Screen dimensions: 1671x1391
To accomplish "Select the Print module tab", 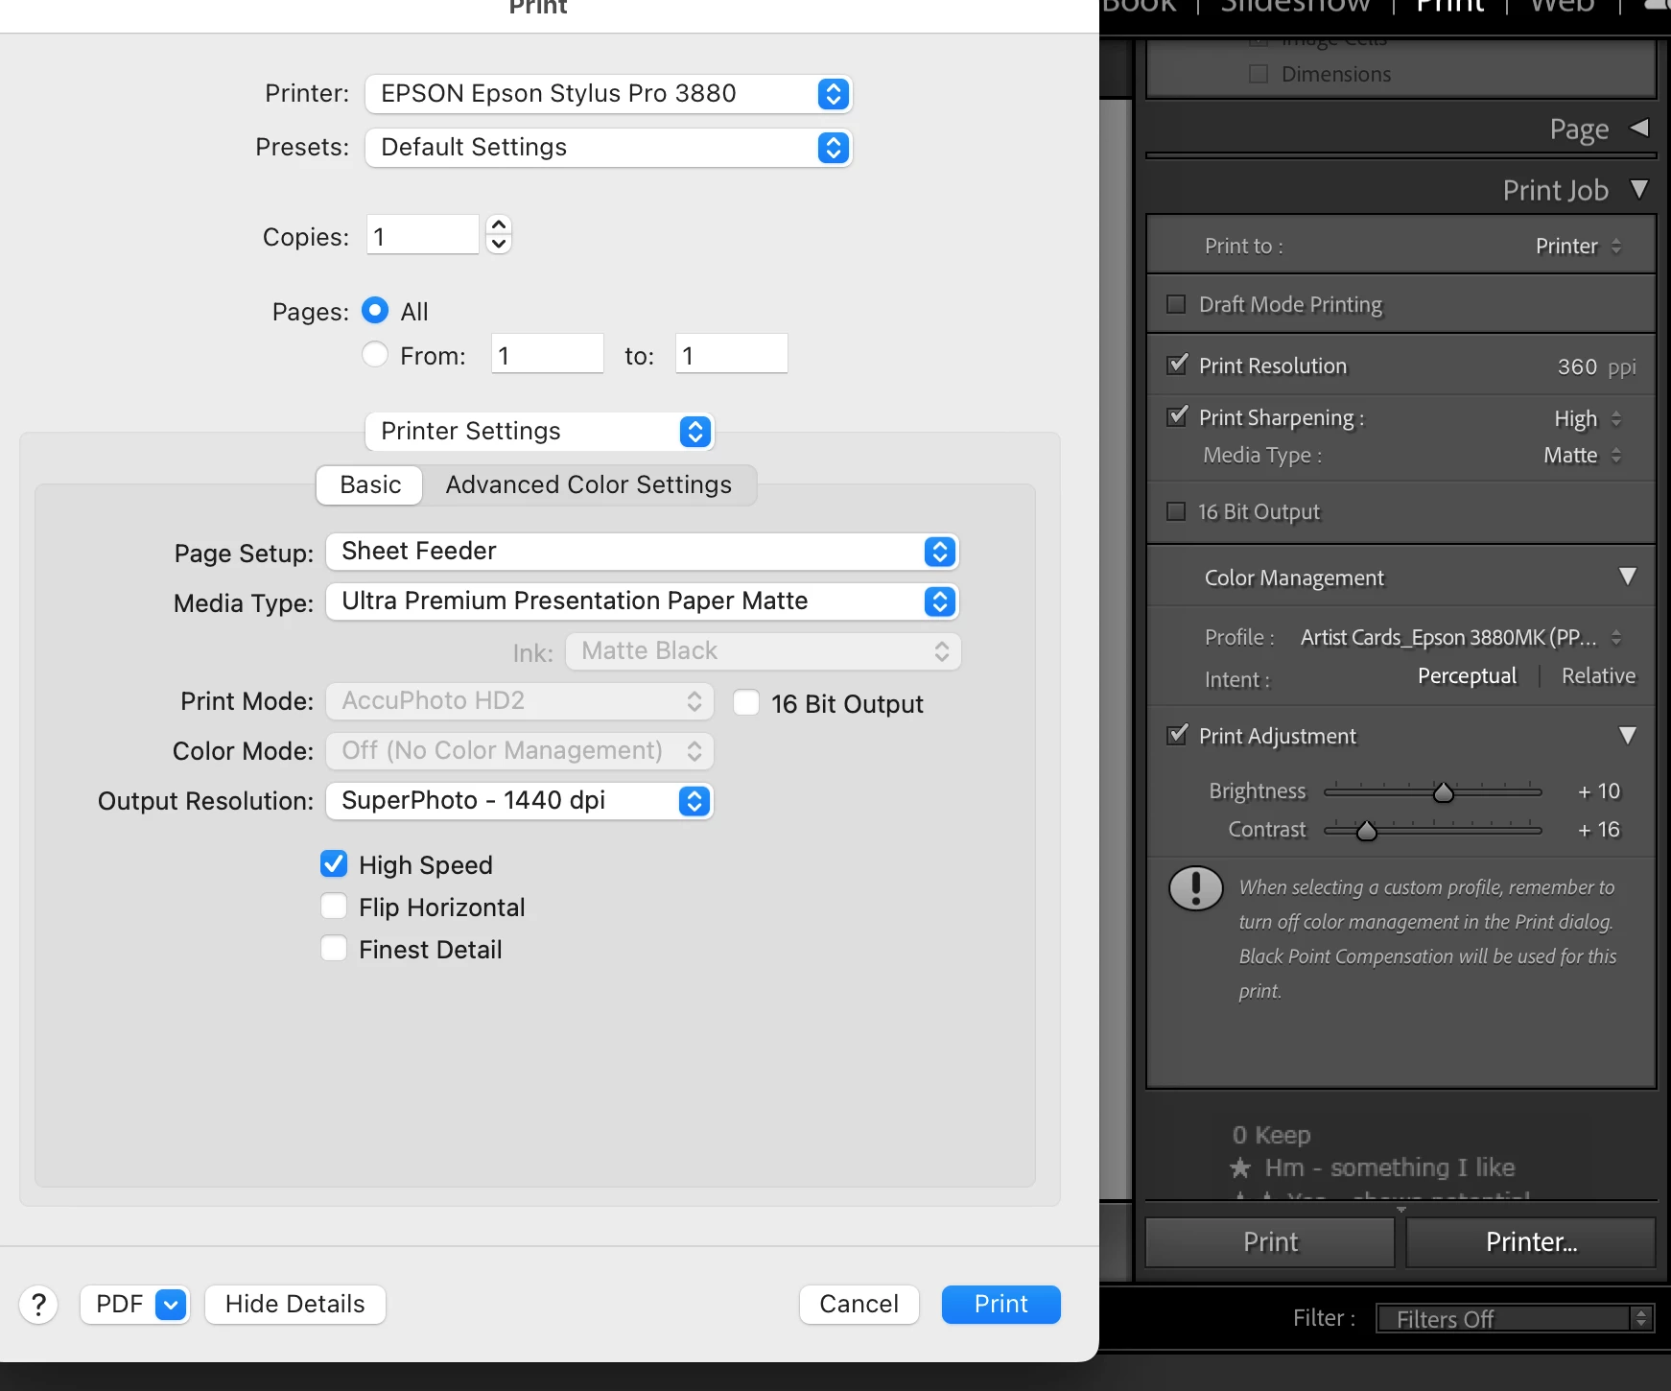I will (x=1450, y=6).
